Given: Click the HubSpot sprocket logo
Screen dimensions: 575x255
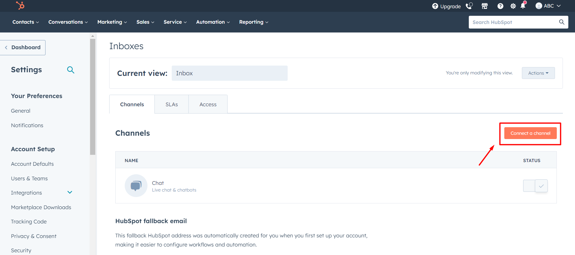Looking at the screenshot, I should (x=20, y=5).
